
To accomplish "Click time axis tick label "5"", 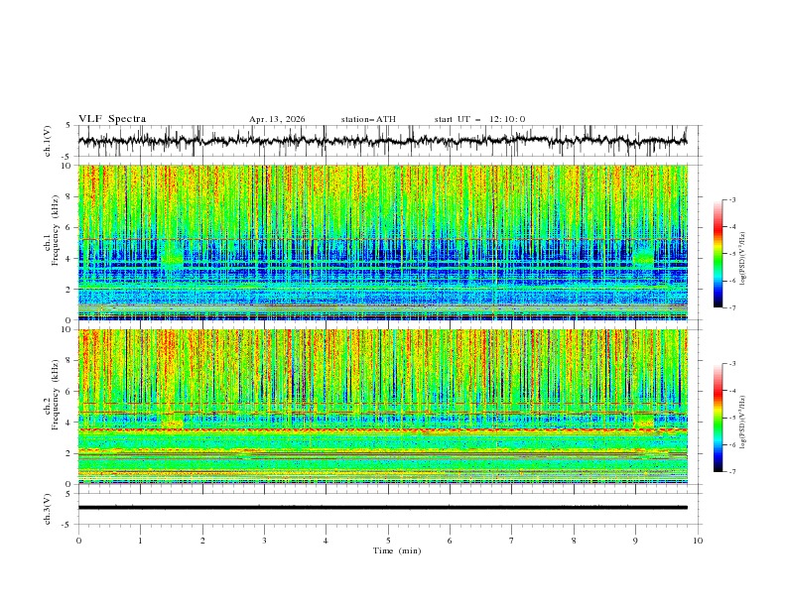I will coord(388,541).
